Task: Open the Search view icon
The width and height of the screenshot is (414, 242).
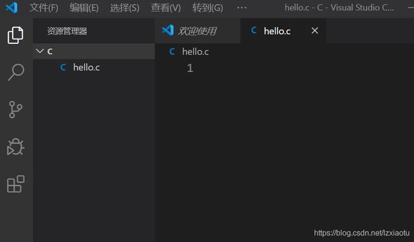Action: [x=16, y=72]
